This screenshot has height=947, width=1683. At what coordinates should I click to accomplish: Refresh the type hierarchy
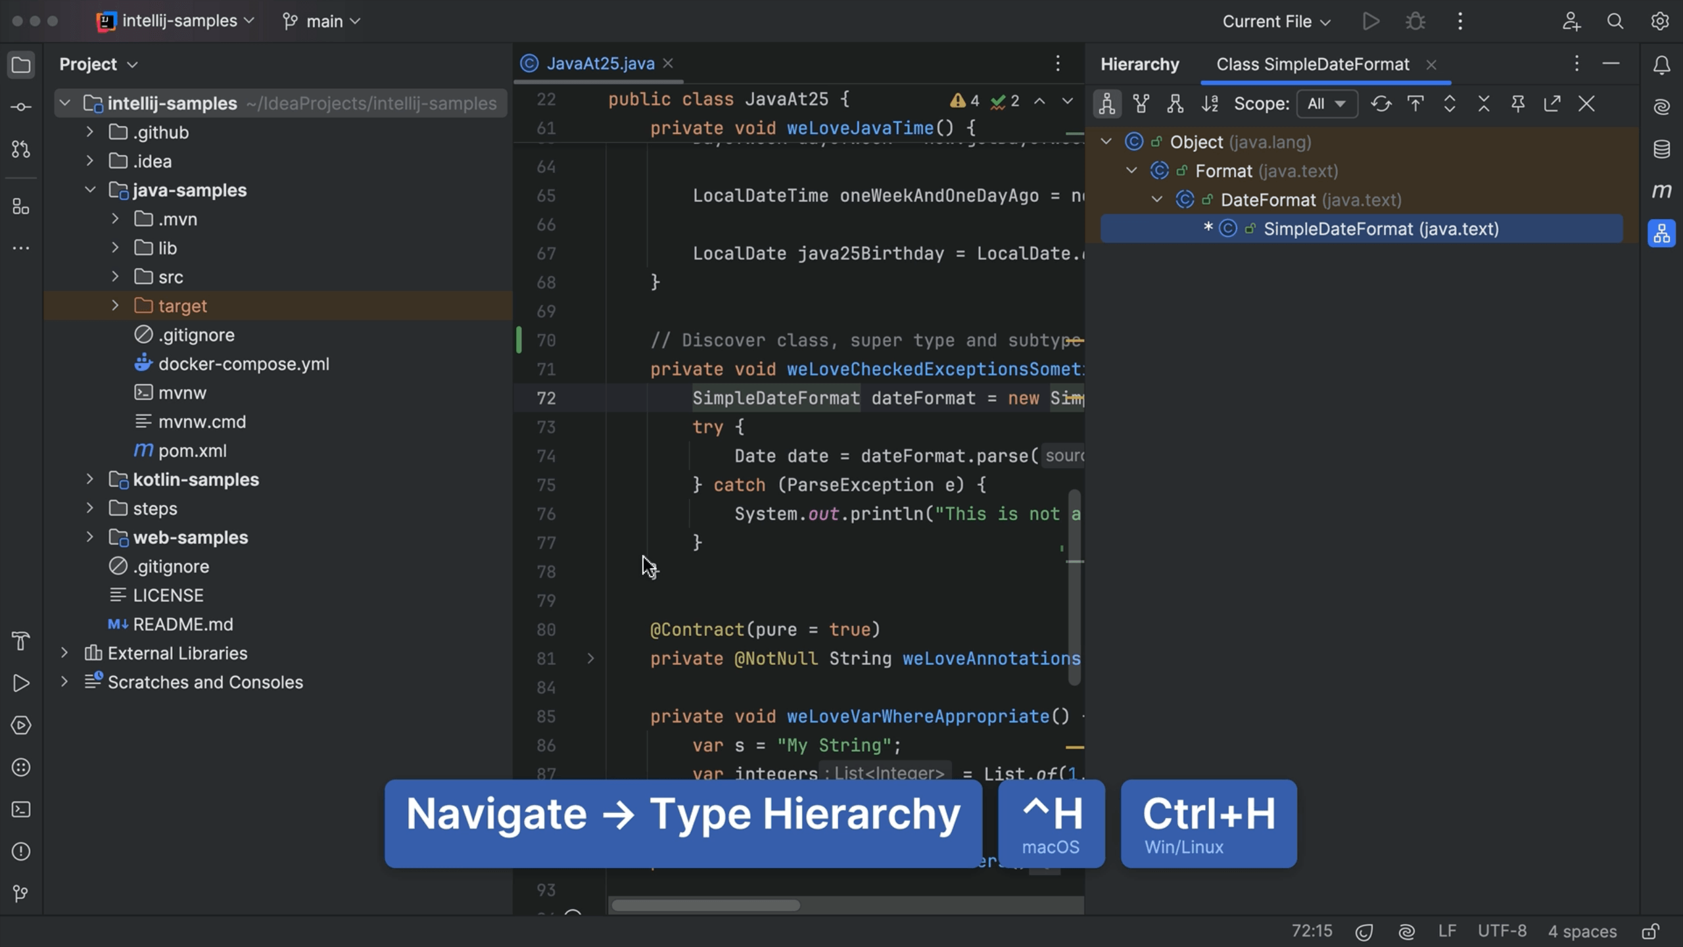[x=1380, y=103]
